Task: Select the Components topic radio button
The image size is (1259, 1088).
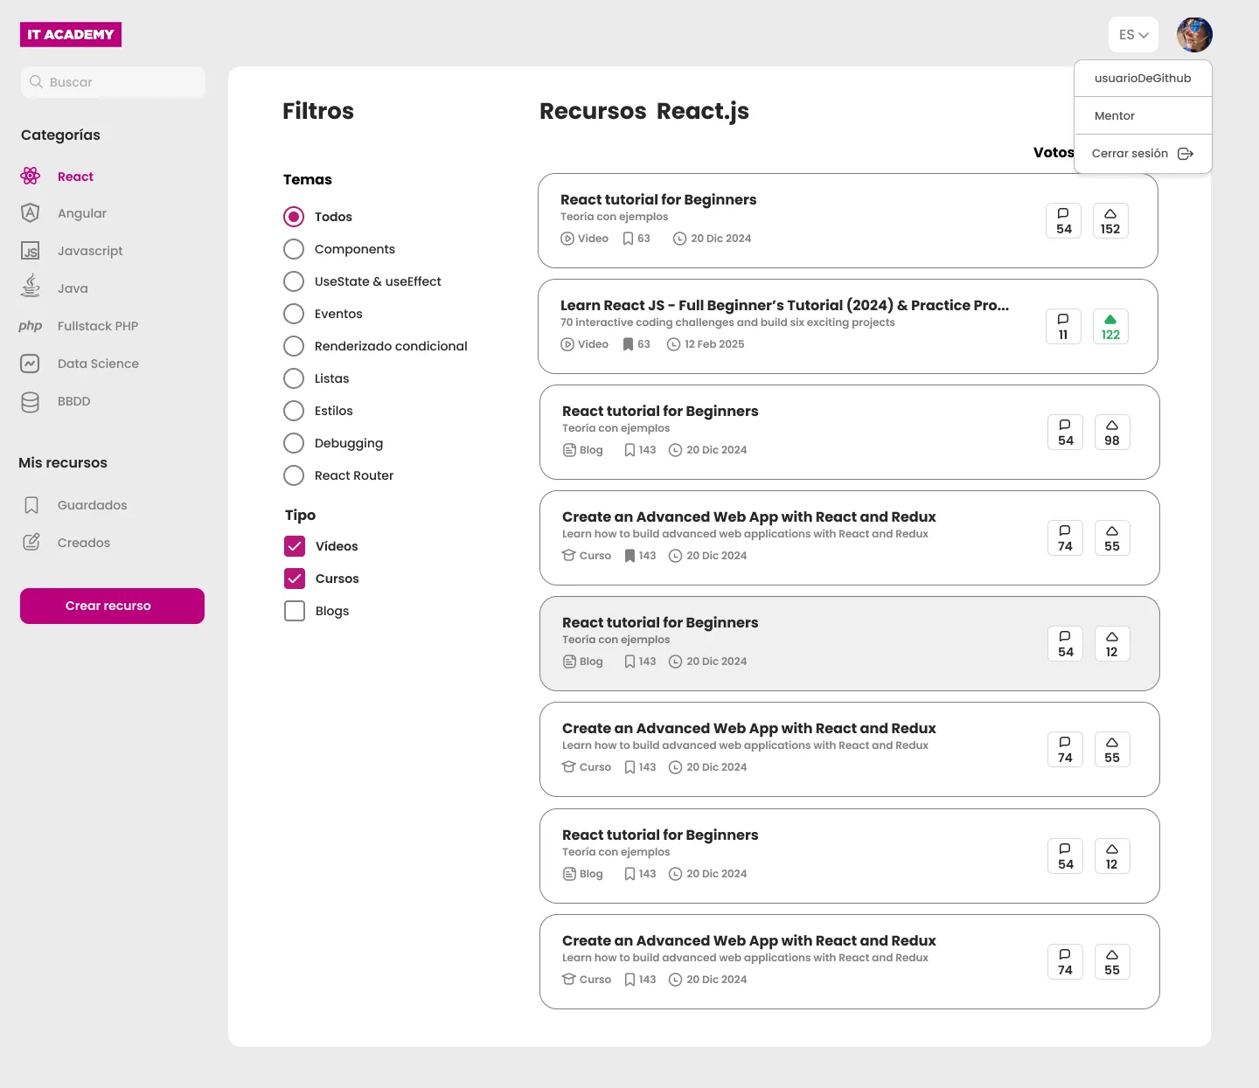Action: (x=294, y=249)
